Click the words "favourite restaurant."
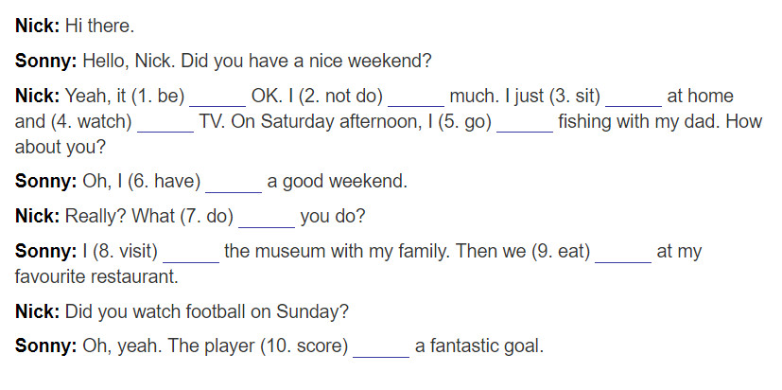This screenshot has width=782, height=390. [x=96, y=276]
